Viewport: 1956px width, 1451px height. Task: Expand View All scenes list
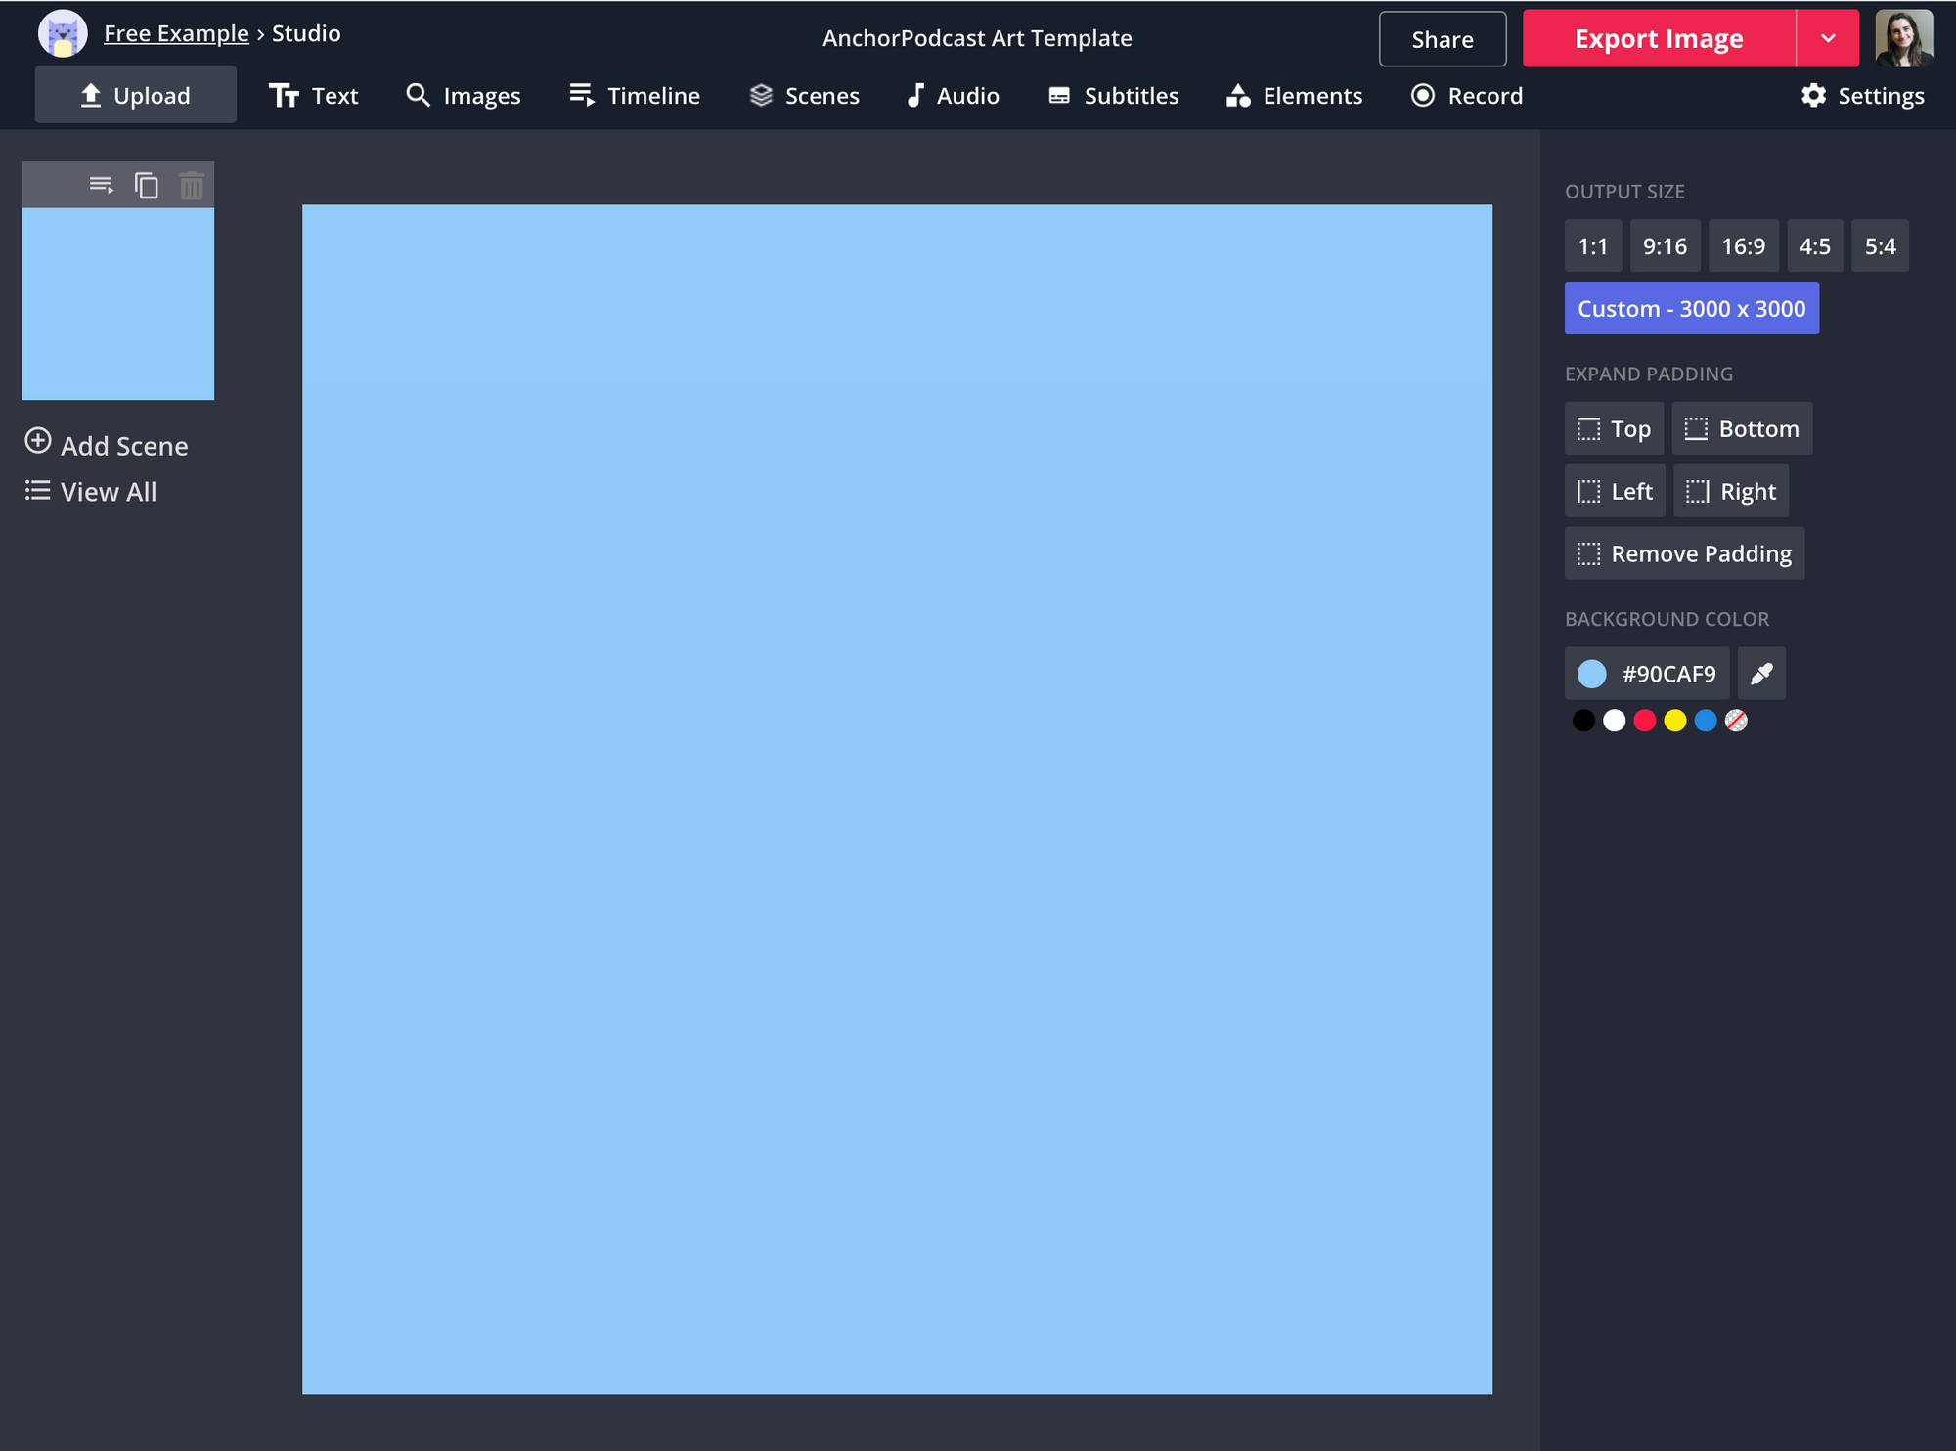click(x=91, y=492)
